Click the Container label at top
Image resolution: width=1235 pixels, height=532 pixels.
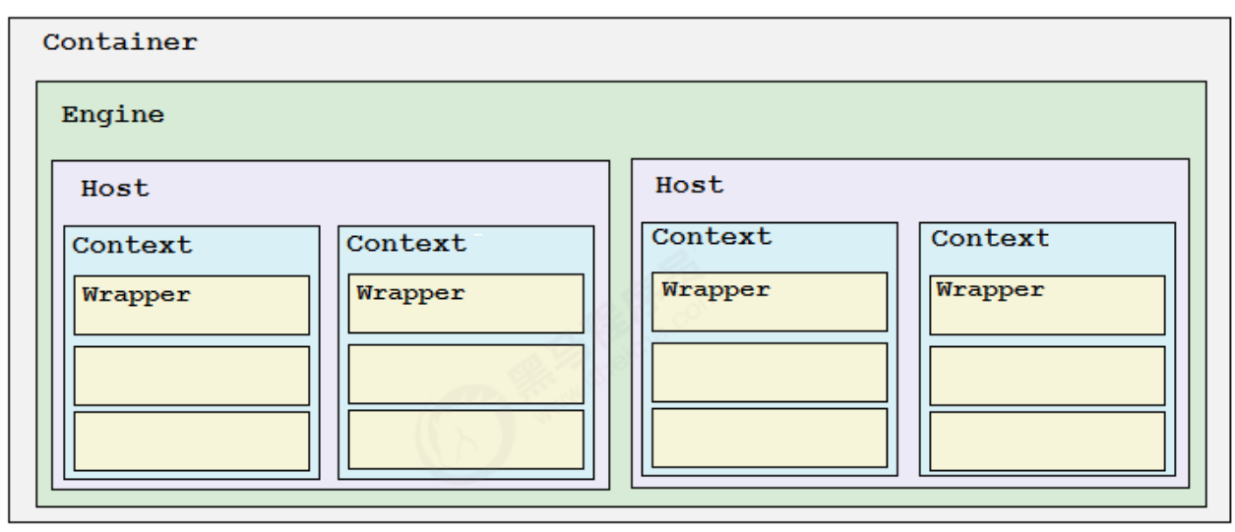[x=120, y=43]
